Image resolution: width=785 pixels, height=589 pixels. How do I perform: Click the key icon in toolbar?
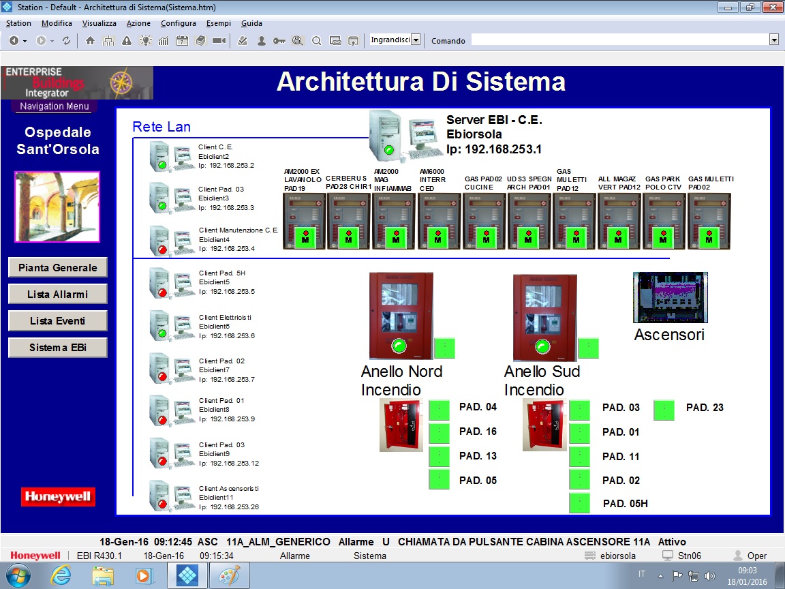[x=279, y=41]
